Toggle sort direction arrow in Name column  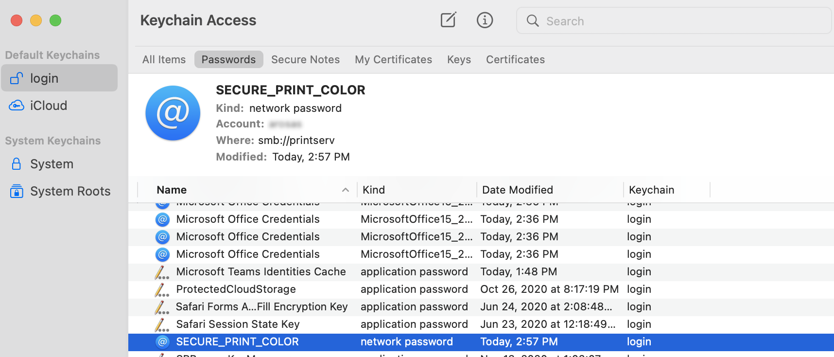(346, 190)
